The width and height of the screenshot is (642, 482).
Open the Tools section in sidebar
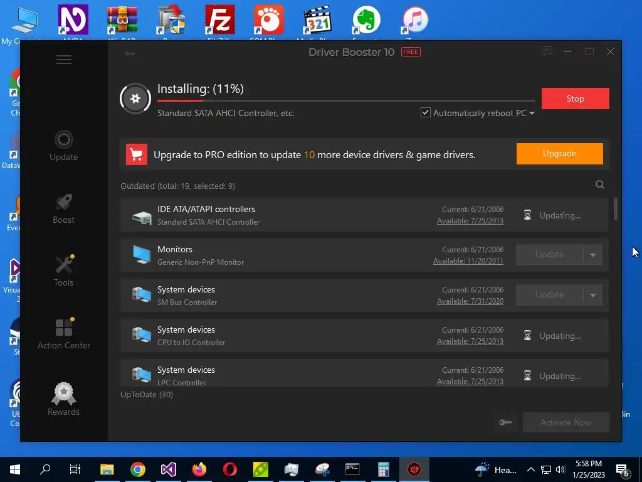coord(63,271)
